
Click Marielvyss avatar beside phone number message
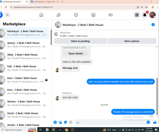57,98
